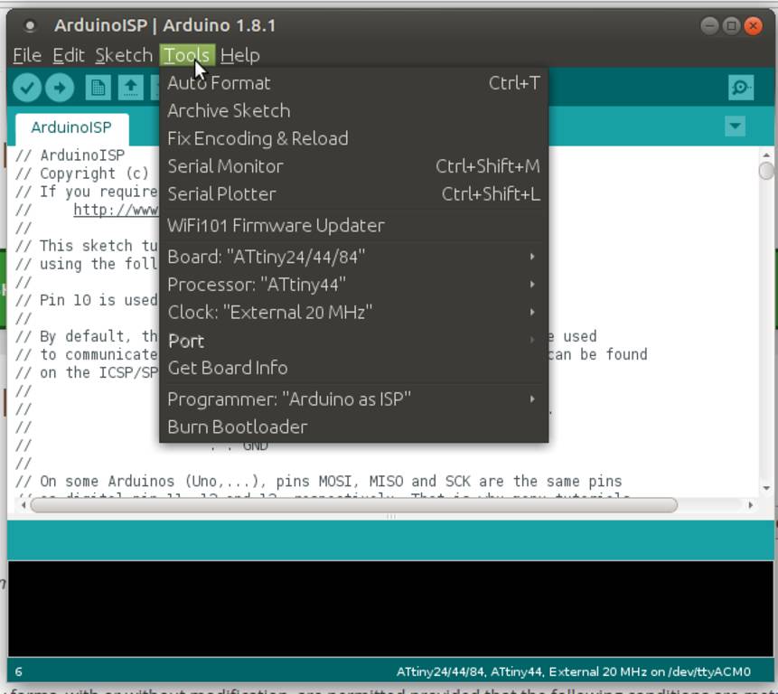Click the vertical scrollbar thumb in editor

(766, 171)
